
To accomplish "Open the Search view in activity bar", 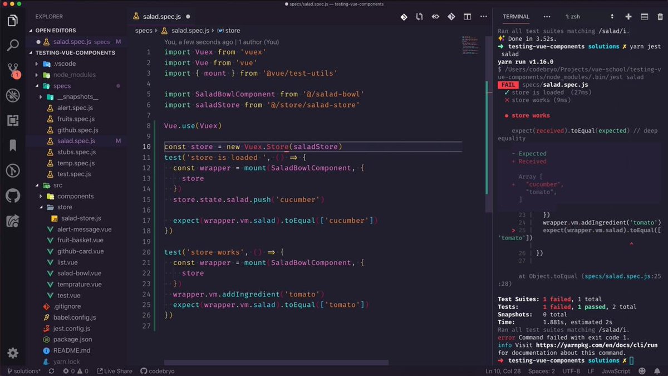I will 12,45.
